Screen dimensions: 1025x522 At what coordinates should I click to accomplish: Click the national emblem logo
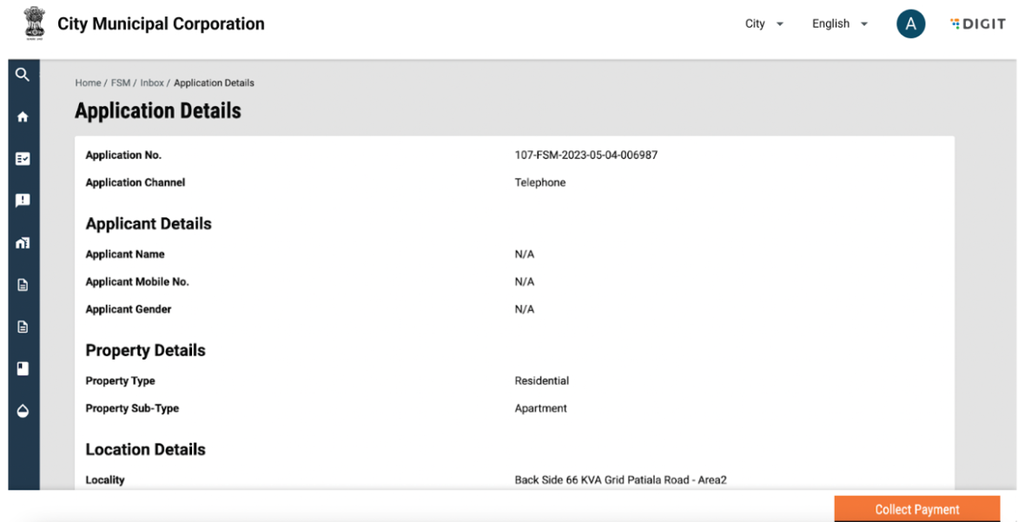34,23
